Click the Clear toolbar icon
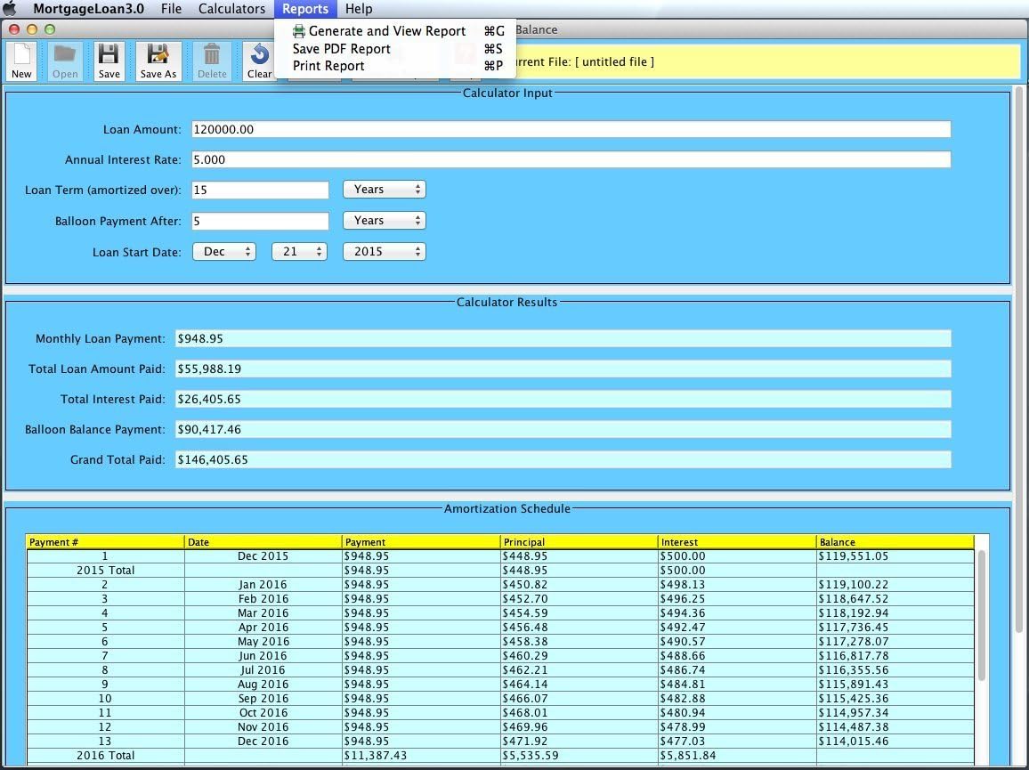 point(259,61)
